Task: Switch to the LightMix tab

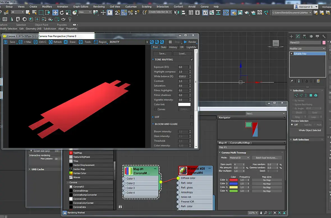Action: (191, 47)
